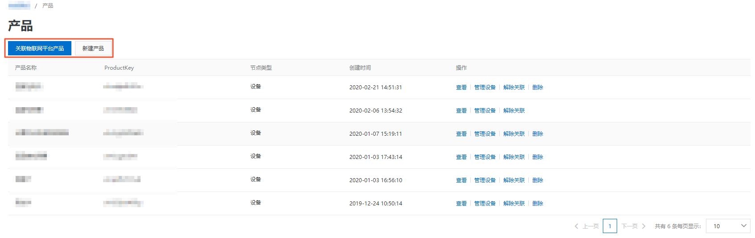Screen dimensions: 755x238
Task: Go to previous page 上一页
Action: tap(587, 226)
